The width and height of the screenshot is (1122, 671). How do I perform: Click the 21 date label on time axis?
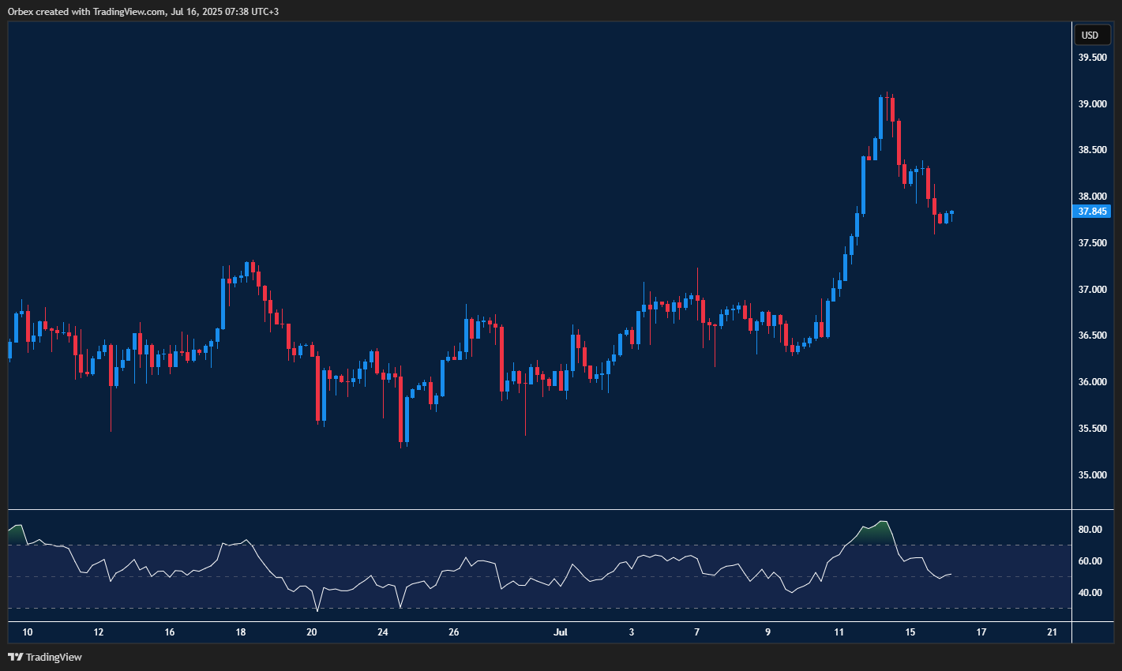coord(1052,632)
